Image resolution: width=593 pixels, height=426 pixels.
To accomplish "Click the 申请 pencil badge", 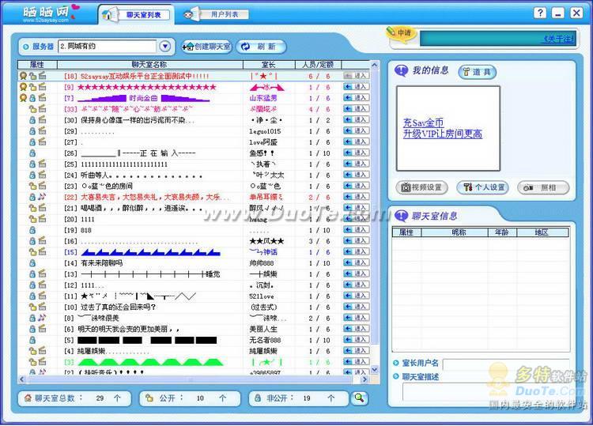I will tap(402, 32).
